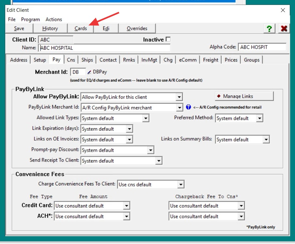Open the Program menu

point(30,19)
